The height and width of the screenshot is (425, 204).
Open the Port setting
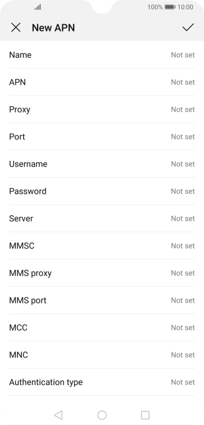pyautogui.click(x=102, y=137)
